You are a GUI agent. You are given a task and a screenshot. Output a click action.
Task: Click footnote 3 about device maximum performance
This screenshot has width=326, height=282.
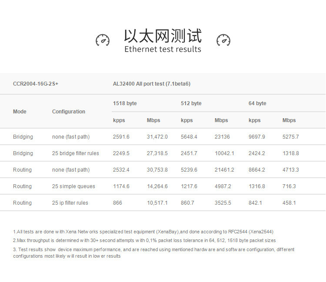(153, 253)
